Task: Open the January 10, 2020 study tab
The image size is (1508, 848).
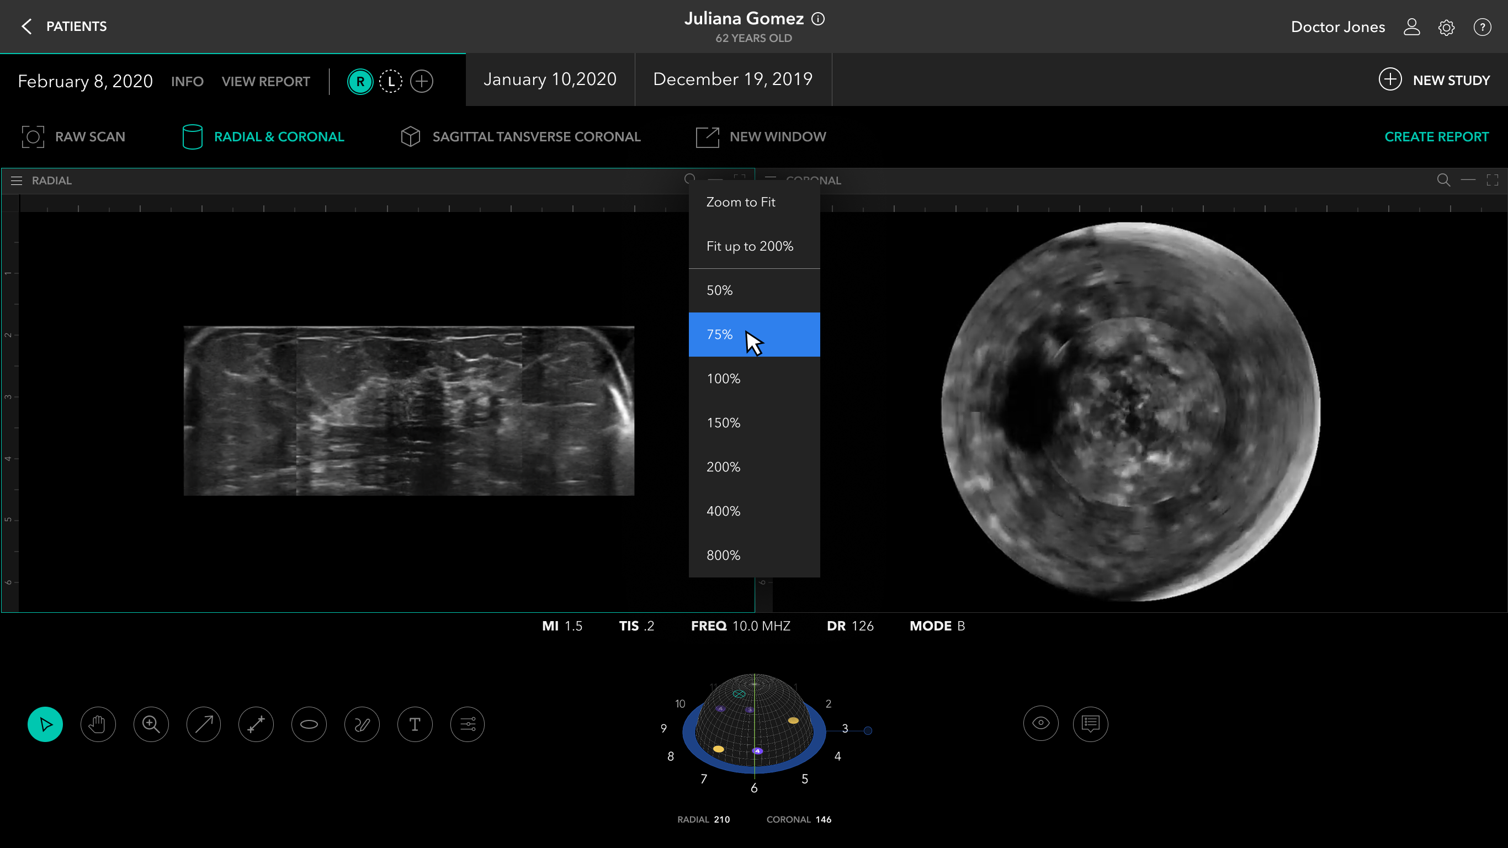Action: pos(550,79)
